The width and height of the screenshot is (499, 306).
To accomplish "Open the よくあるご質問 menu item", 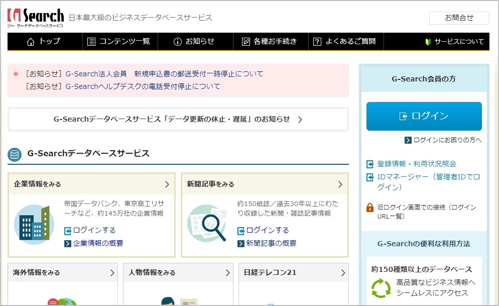I will [x=346, y=41].
